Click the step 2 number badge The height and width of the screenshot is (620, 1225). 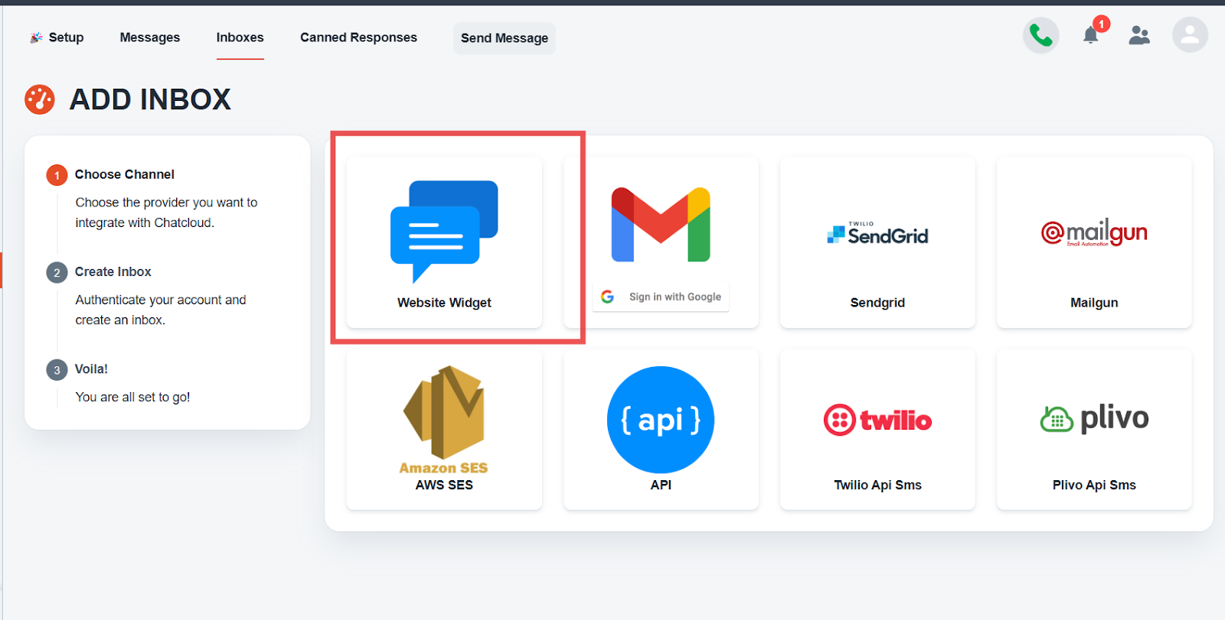pyautogui.click(x=57, y=272)
